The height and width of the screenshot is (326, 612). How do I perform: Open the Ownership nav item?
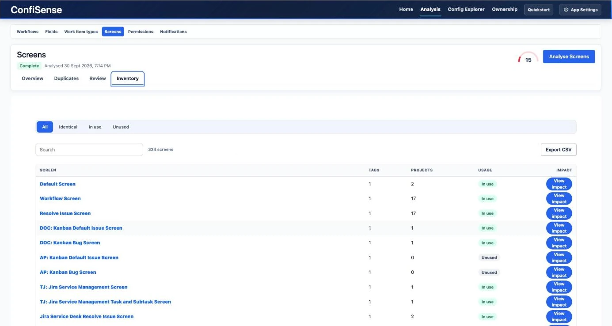tap(505, 9)
